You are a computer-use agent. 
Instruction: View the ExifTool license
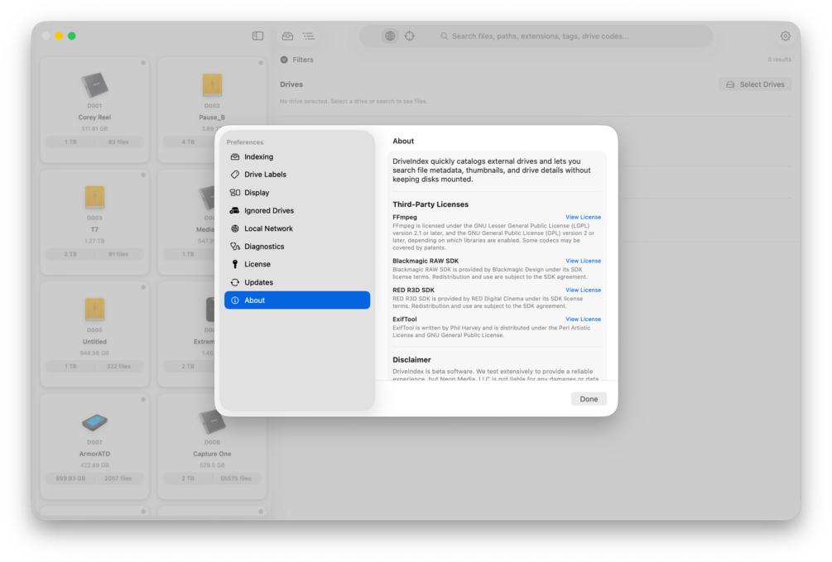click(x=583, y=319)
